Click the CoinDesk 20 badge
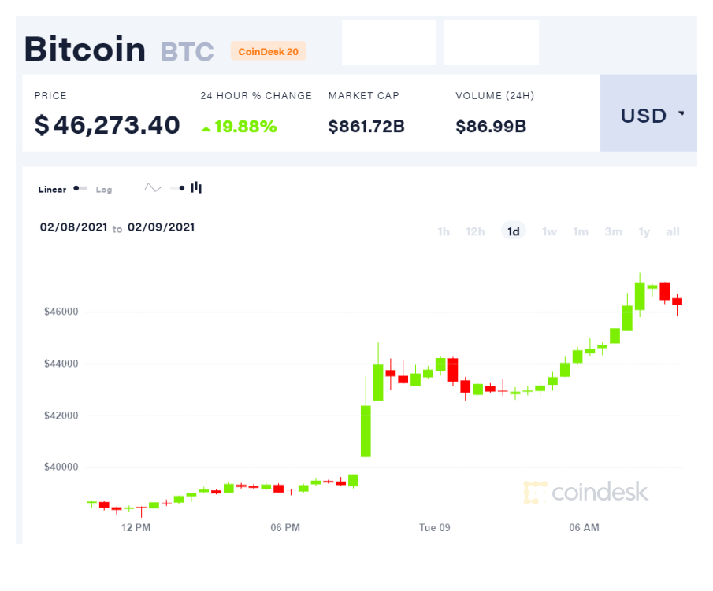The width and height of the screenshot is (713, 591). click(269, 51)
